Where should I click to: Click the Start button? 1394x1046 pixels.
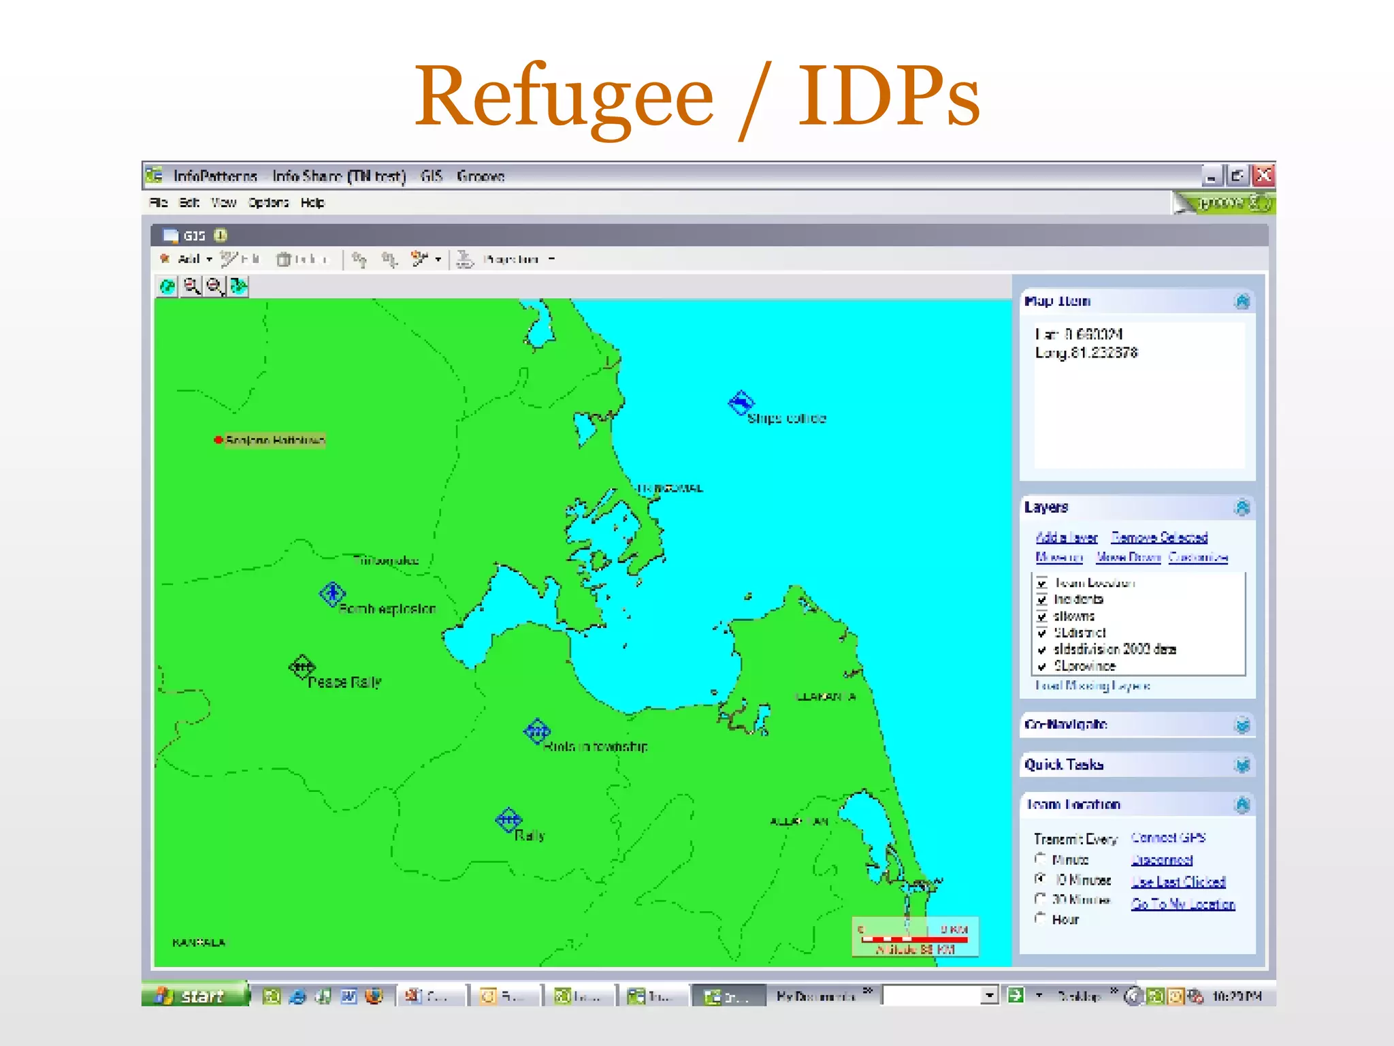point(196,995)
